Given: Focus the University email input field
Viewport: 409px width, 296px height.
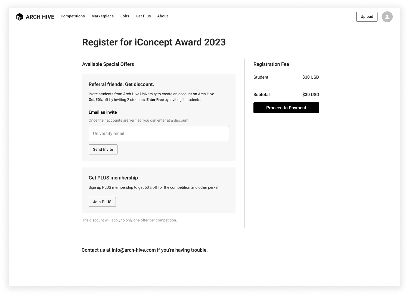Looking at the screenshot, I should [x=159, y=134].
